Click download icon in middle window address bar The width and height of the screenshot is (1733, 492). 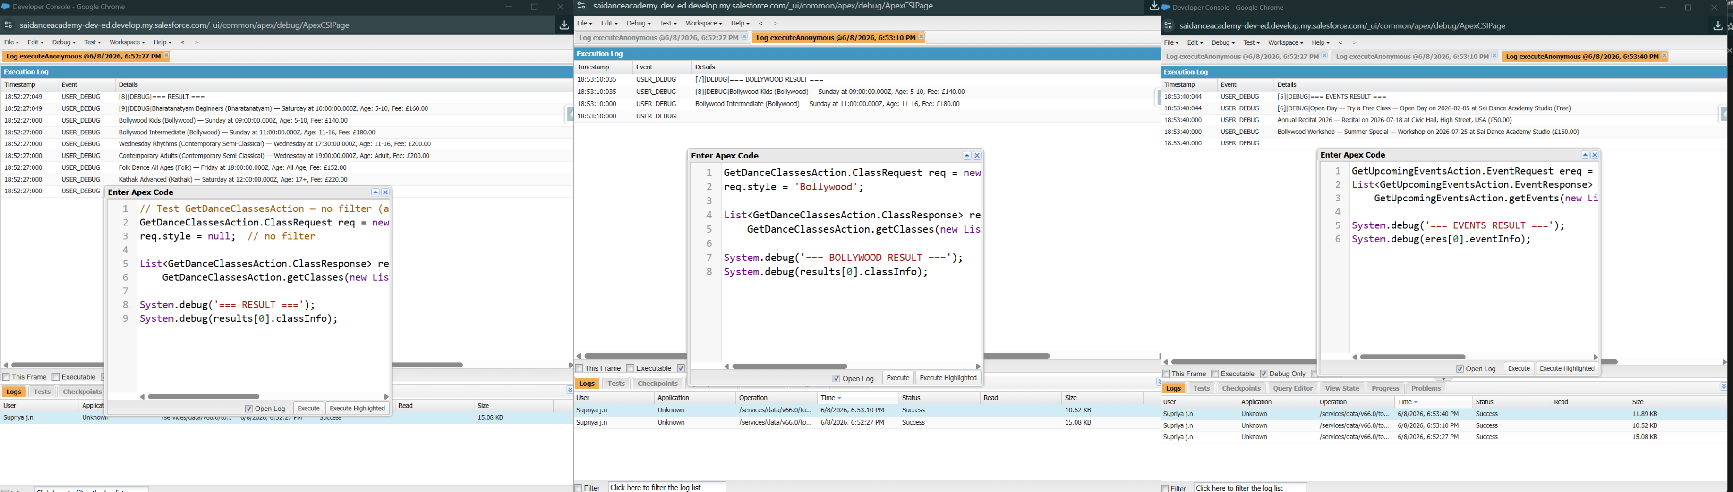click(1154, 6)
